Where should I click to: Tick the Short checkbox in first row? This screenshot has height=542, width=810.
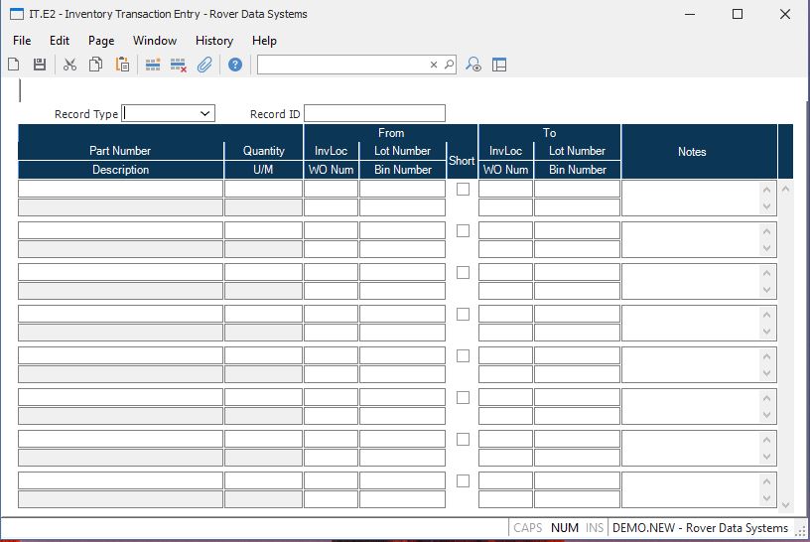click(x=463, y=189)
